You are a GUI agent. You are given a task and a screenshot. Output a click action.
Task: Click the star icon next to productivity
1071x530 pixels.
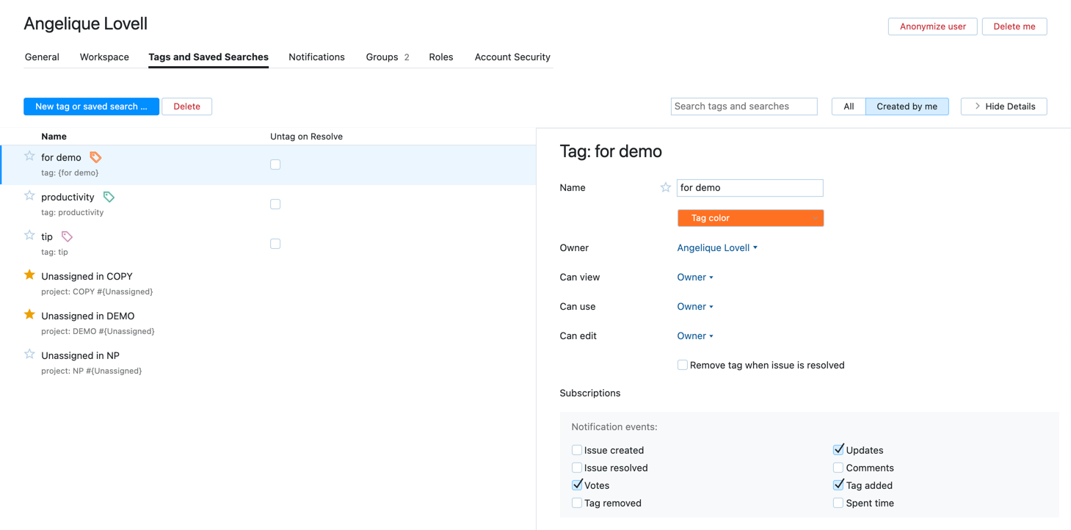tap(29, 196)
